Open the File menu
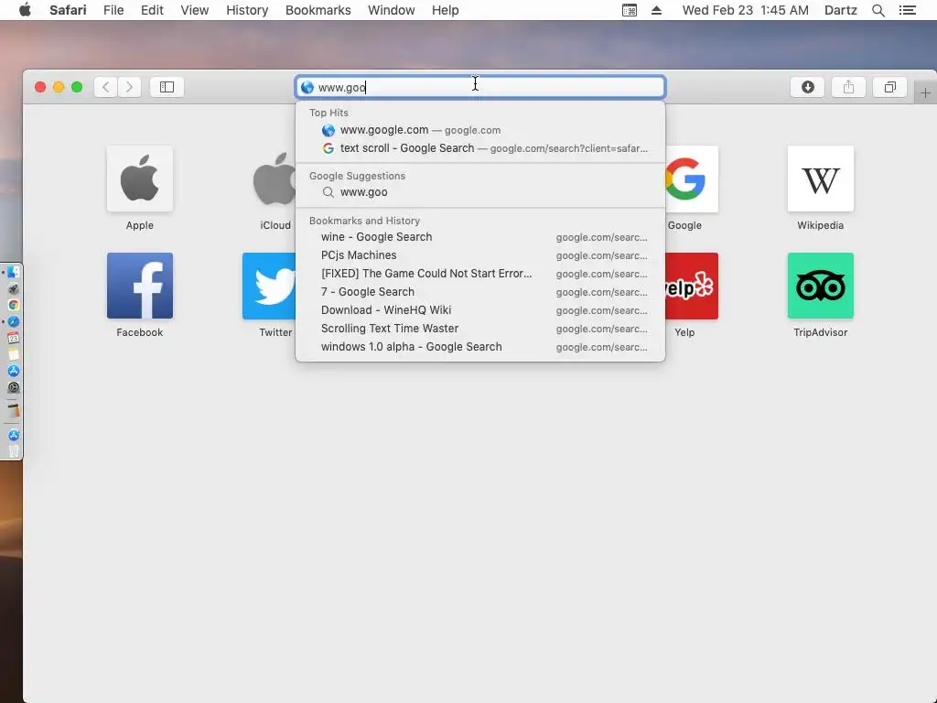This screenshot has height=703, width=937. click(113, 10)
